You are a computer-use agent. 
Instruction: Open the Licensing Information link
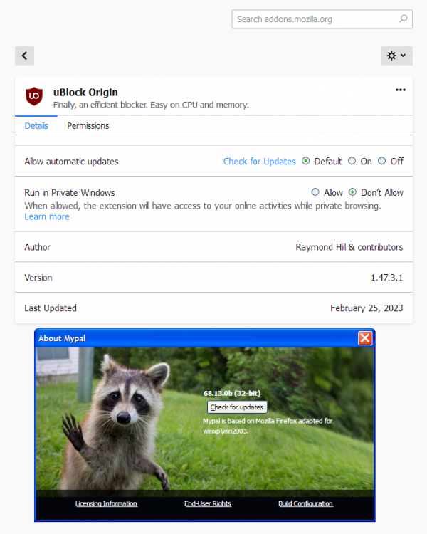106,503
